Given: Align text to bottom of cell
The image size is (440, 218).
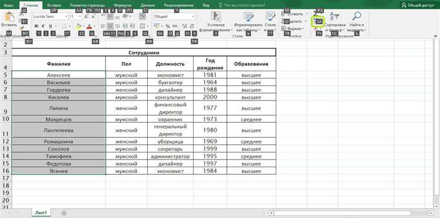Looking at the screenshot, I should 117,17.
